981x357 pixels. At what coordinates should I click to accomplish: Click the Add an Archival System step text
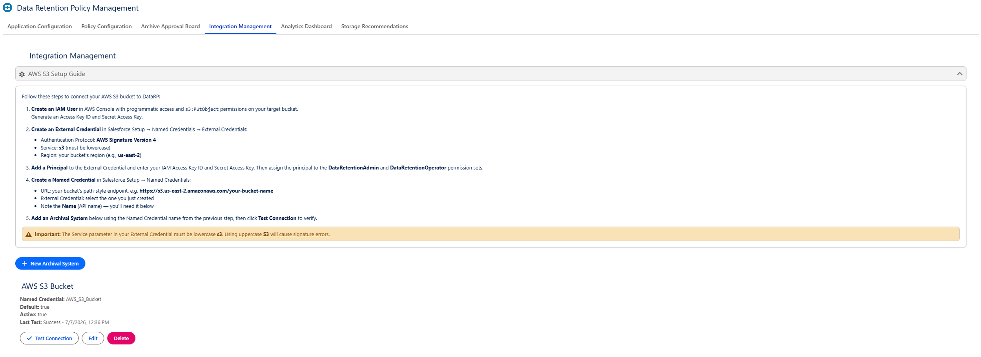[59, 219]
